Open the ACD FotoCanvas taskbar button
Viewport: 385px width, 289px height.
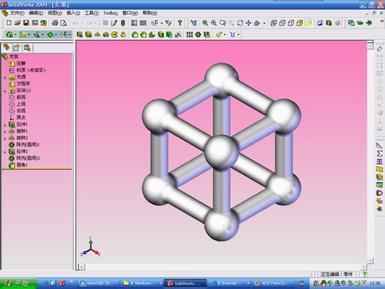pos(272,283)
